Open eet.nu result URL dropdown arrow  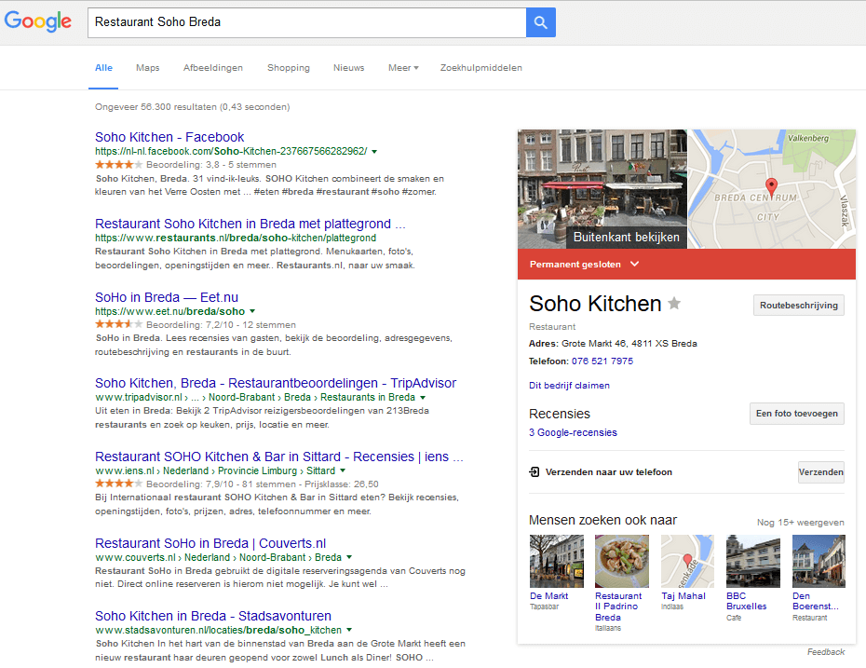coord(252,311)
